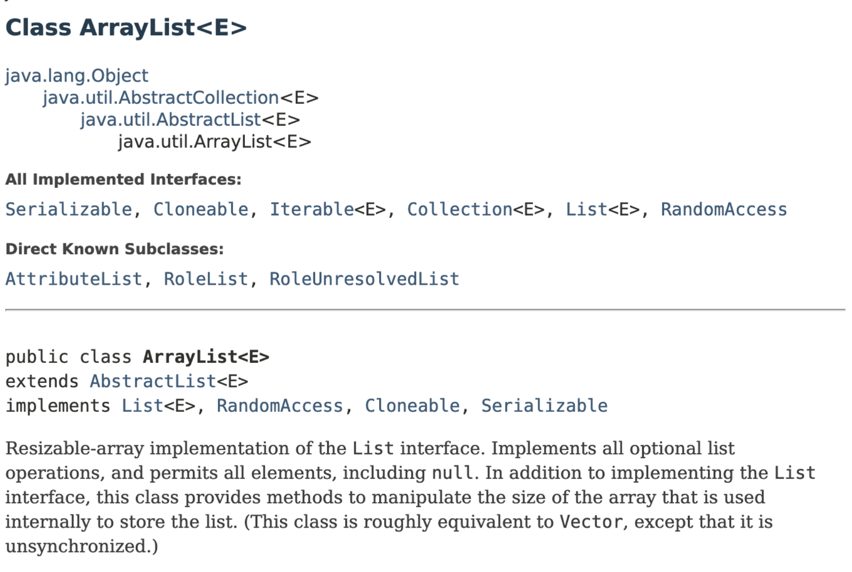Open Serializable in the implements clause
852x572 pixels.
pyautogui.click(x=544, y=406)
